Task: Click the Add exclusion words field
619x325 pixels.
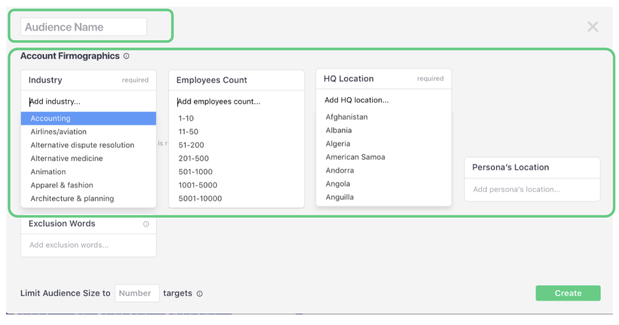Action: [x=89, y=245]
